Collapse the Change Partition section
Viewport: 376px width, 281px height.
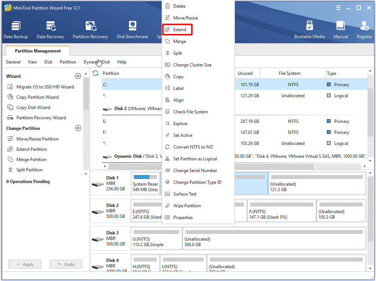coord(78,128)
